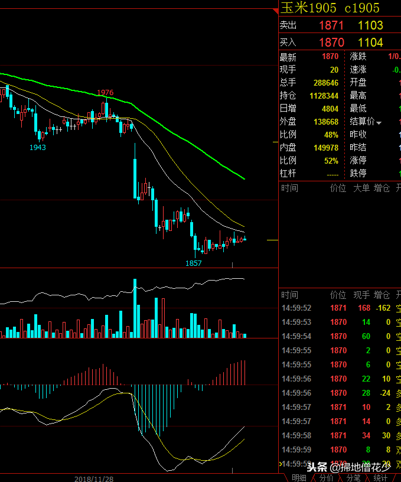Click the 1943 low price label
The image size is (401, 482).
coord(37,148)
